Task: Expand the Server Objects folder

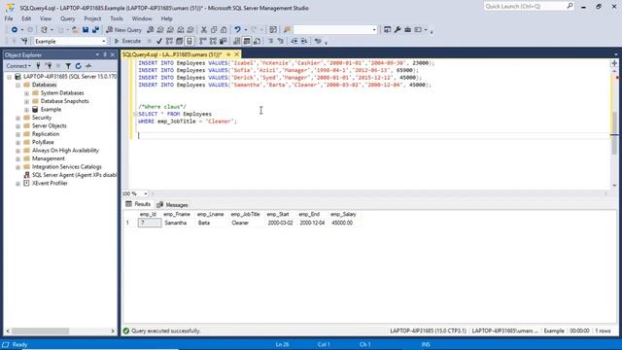Action: [17, 125]
